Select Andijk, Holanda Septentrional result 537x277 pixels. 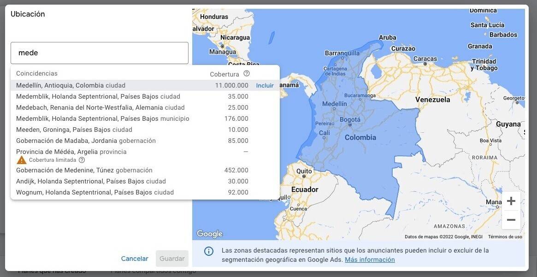(145, 181)
